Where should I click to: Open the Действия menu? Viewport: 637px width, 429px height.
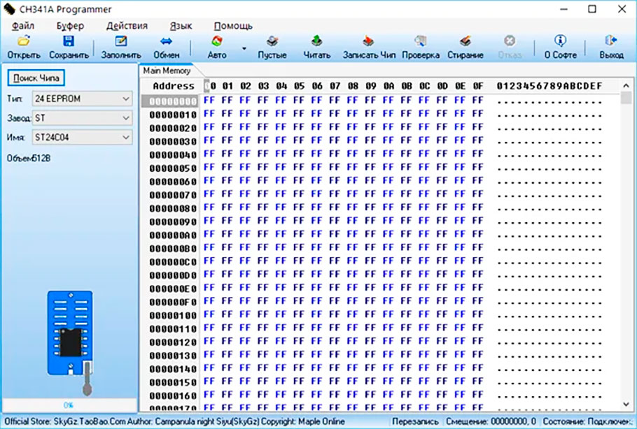(127, 26)
